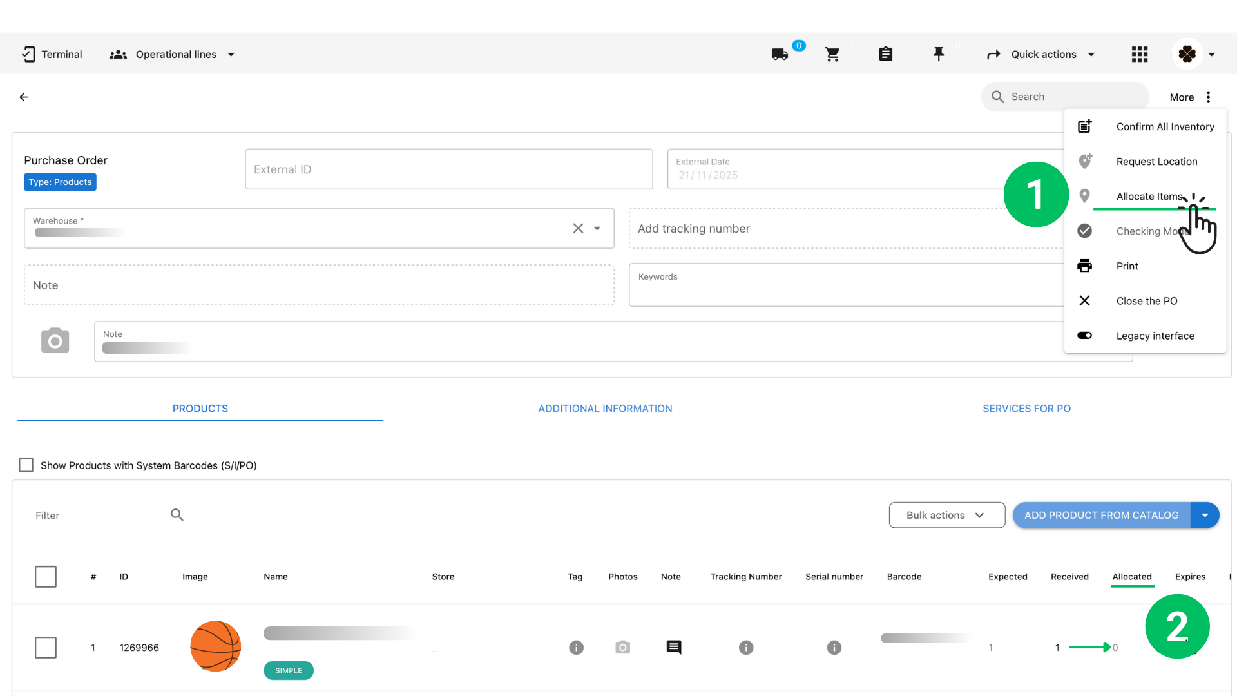Toggle the Legacy interface switch
Viewport: 1237px width, 696px height.
[x=1084, y=335]
